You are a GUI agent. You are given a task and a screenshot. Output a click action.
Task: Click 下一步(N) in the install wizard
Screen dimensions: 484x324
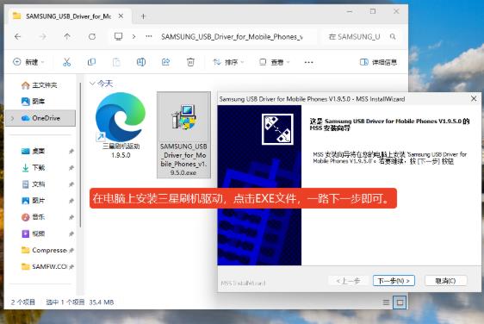click(394, 281)
